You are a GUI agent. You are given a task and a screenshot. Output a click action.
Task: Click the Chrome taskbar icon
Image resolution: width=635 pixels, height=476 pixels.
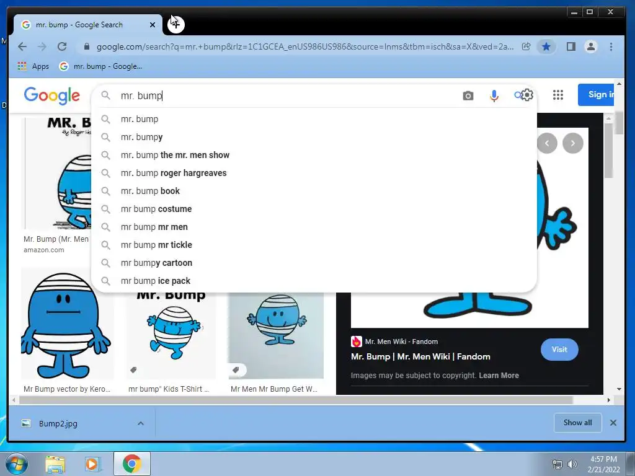[132, 464]
